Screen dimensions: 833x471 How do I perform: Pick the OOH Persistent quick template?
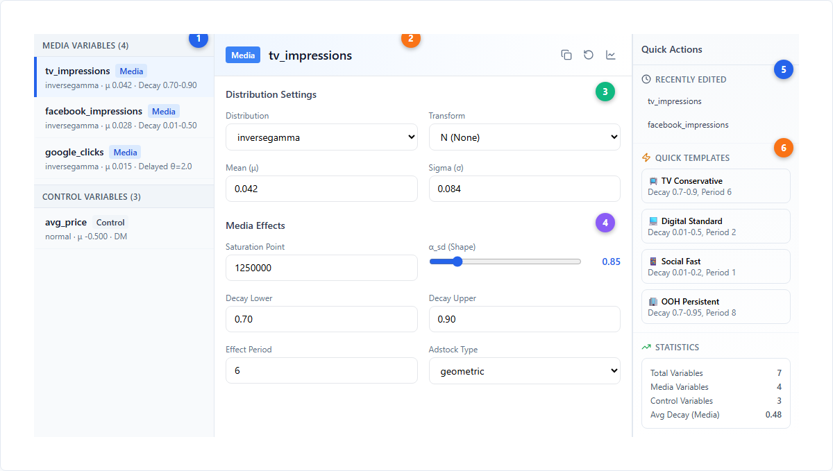coord(716,307)
